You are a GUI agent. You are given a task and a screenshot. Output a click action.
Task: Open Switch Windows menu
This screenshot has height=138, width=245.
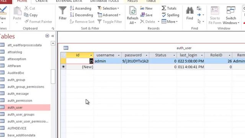pyautogui.click(x=231, y=15)
